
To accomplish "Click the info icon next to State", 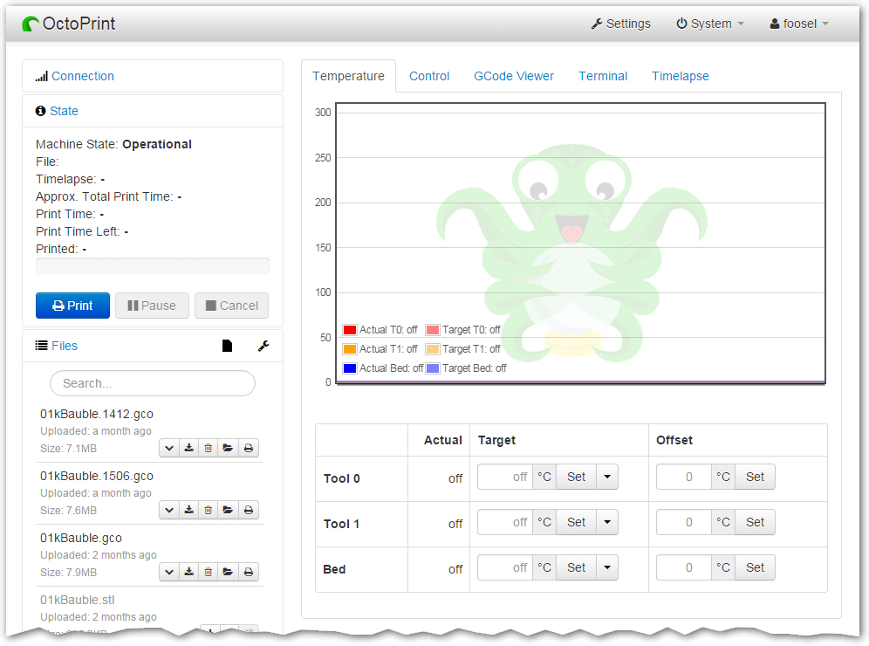I will tap(40, 111).
